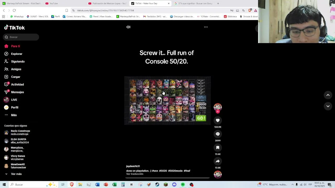Go to the next video using down chevron
The width and height of the screenshot is (335, 188).
click(x=328, y=106)
